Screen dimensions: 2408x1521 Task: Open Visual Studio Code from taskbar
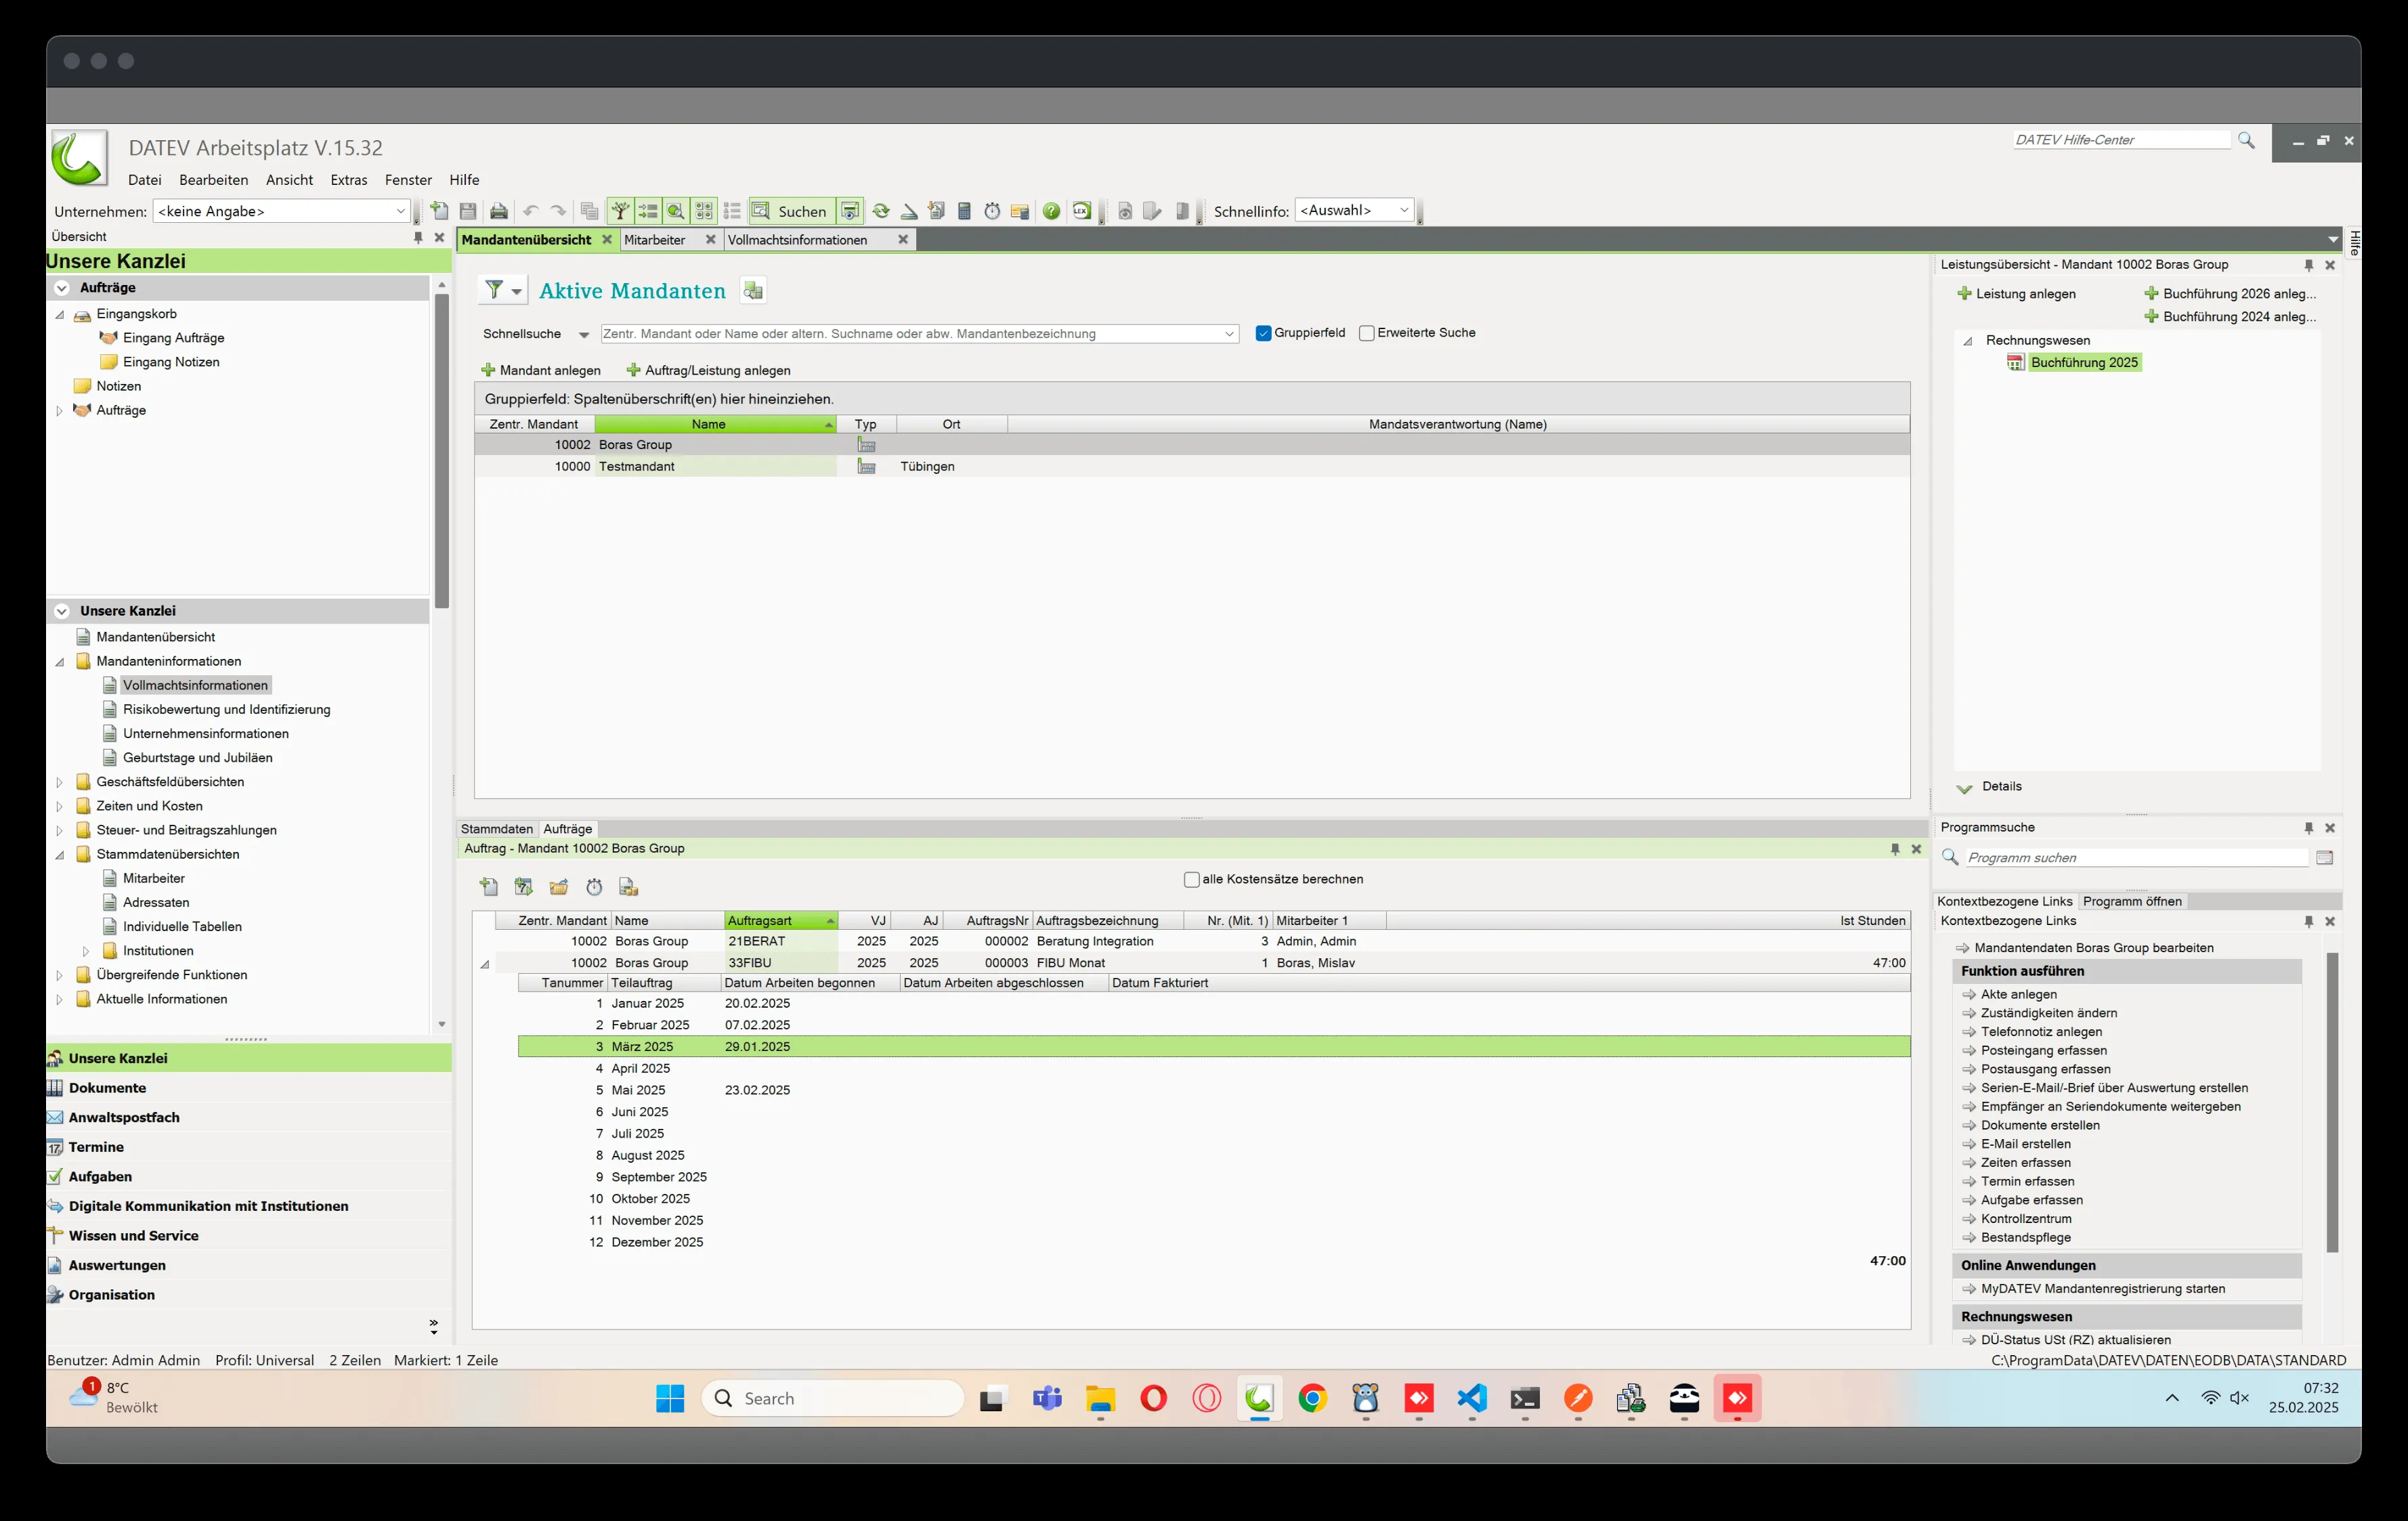pyautogui.click(x=1471, y=1398)
